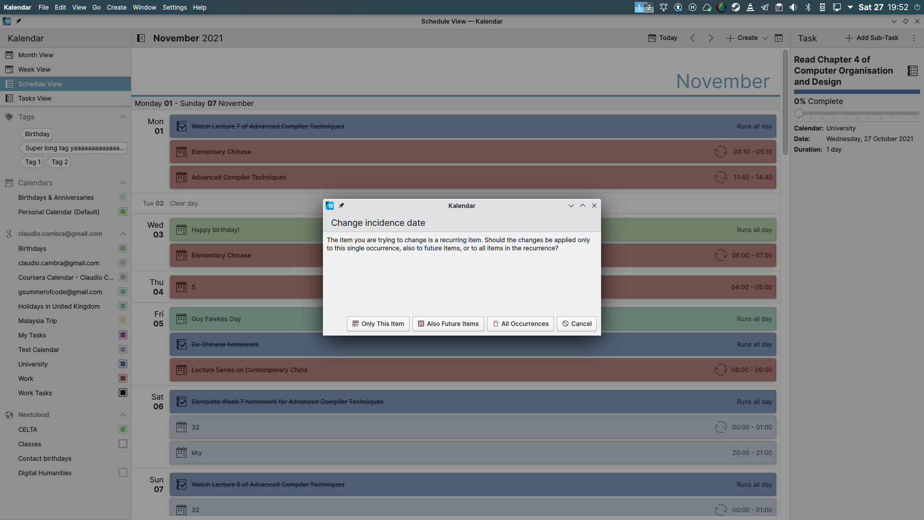Click the todo icon on Do Chinese homework

181,344
